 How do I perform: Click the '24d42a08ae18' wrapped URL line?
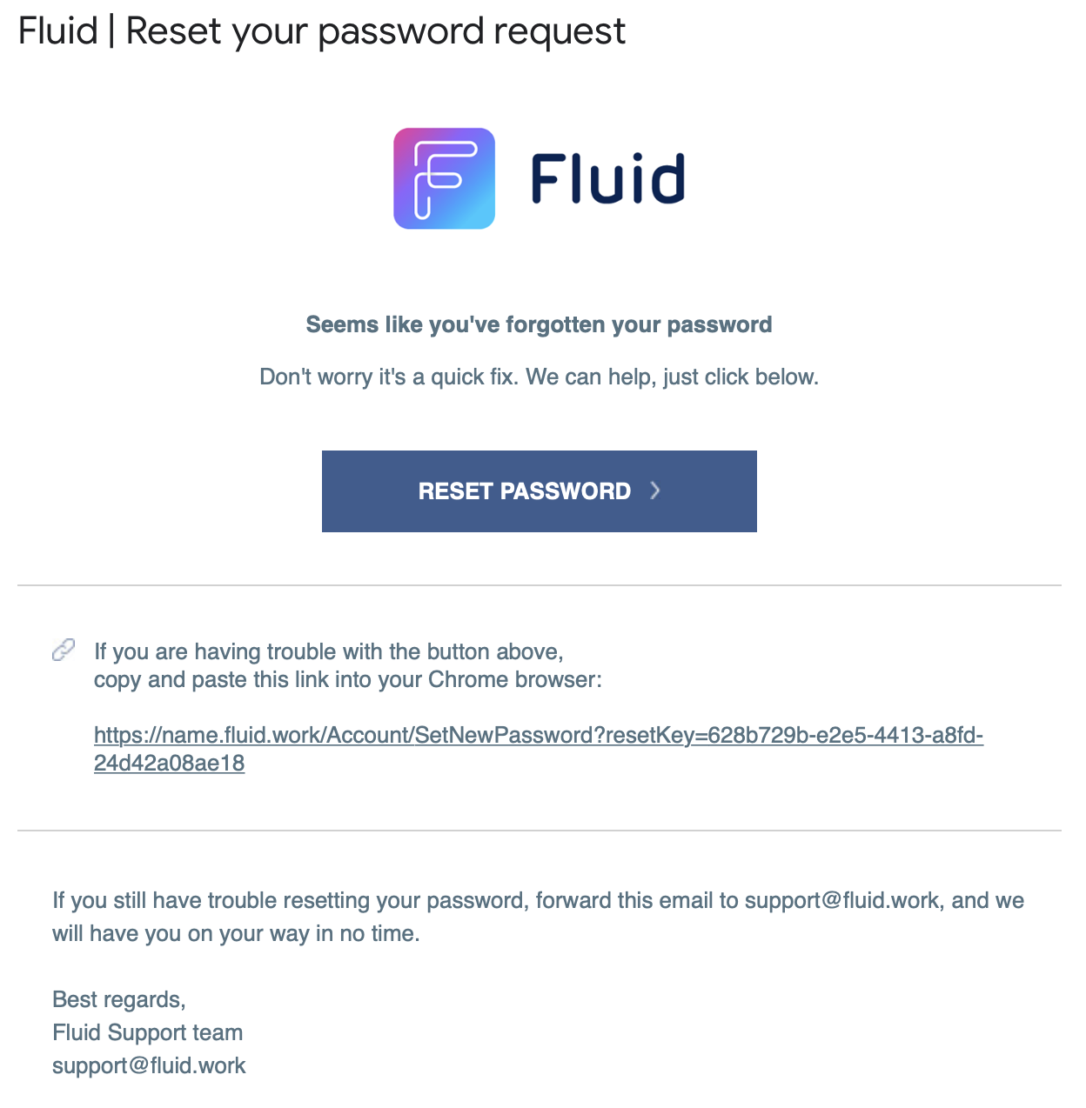pos(169,764)
